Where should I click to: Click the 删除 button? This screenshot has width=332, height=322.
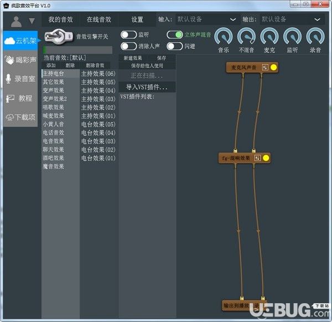pyautogui.click(x=70, y=65)
